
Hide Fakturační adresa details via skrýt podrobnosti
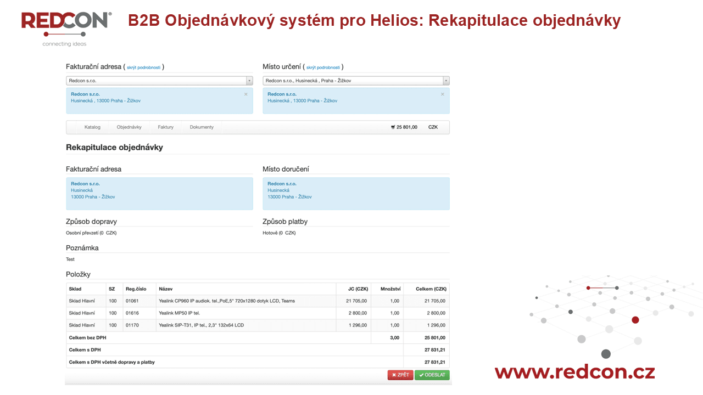tap(143, 67)
